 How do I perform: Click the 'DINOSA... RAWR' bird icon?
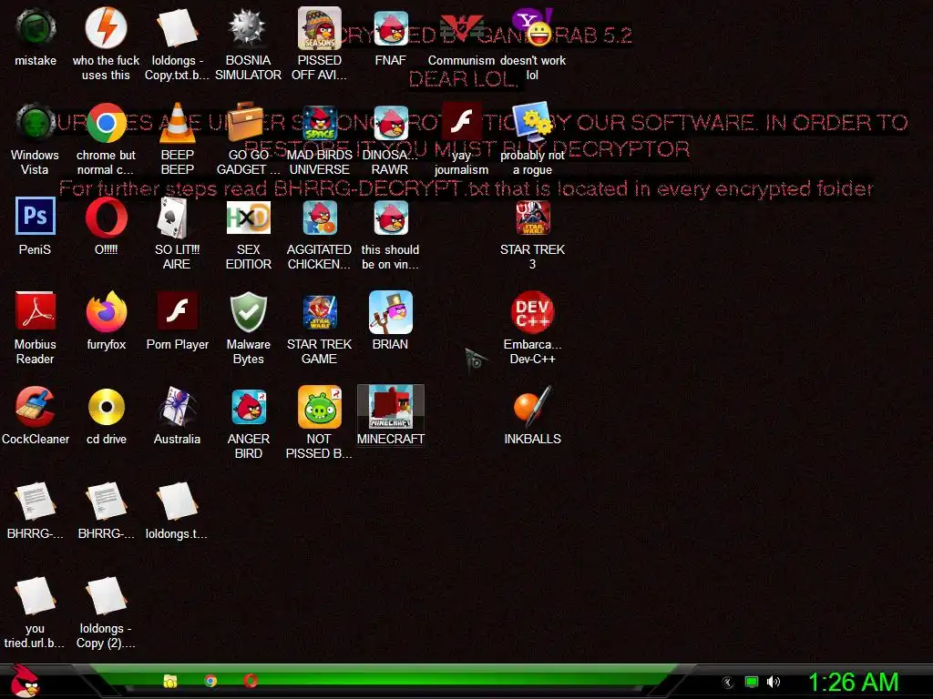(391, 123)
